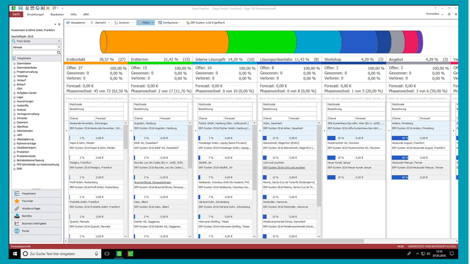Expand the Stammdaten tree node
470x264 pixels.
pos(14,64)
